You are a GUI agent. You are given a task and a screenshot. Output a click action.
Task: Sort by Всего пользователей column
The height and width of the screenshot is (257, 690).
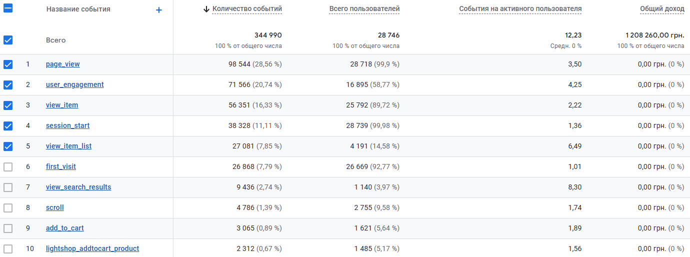(x=364, y=9)
